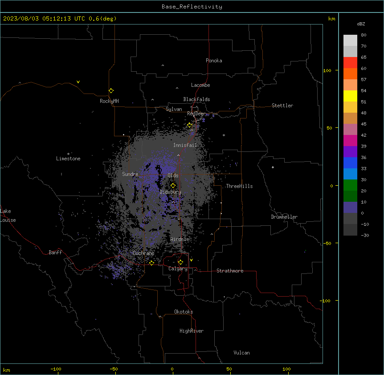Click the yellow V marker northwest of RockyMH

pos(78,82)
